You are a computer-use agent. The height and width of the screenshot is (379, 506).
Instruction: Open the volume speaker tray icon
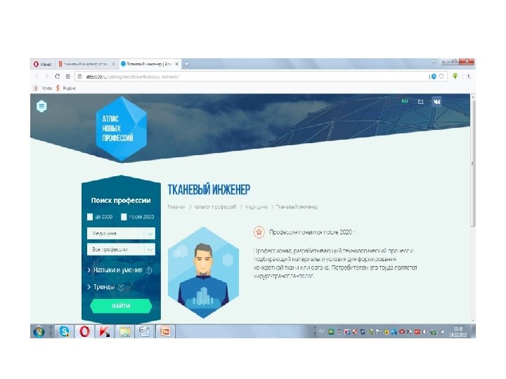[425, 331]
